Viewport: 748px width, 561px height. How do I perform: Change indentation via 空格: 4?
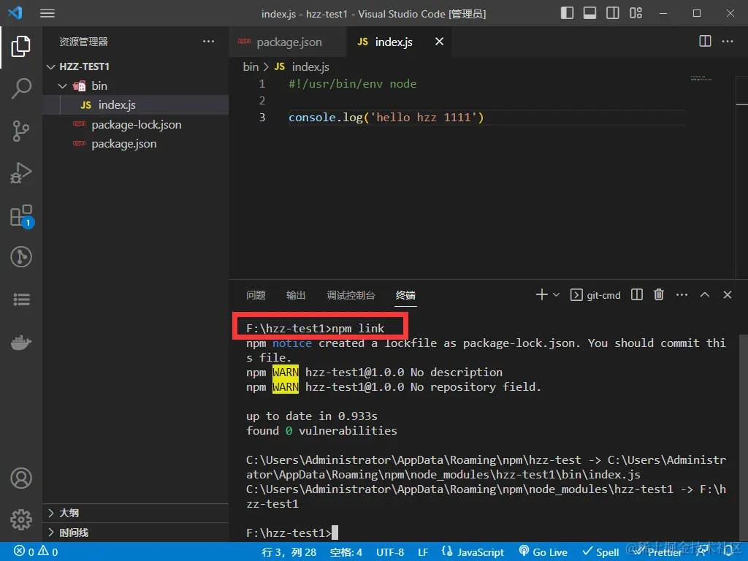(x=346, y=552)
